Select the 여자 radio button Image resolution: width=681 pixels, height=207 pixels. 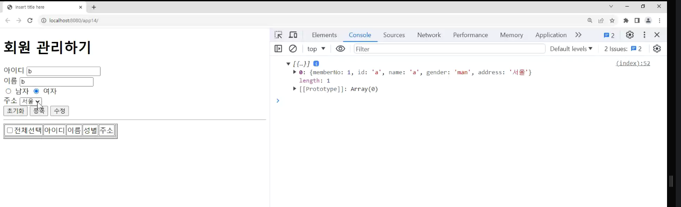pyautogui.click(x=36, y=91)
